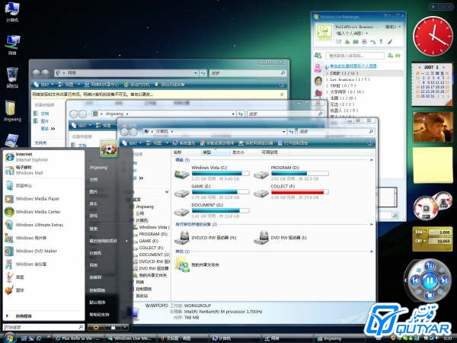This screenshot has width=457, height=343.
Task: Click COLLECT (F:) red usage bar
Action: pos(299,192)
